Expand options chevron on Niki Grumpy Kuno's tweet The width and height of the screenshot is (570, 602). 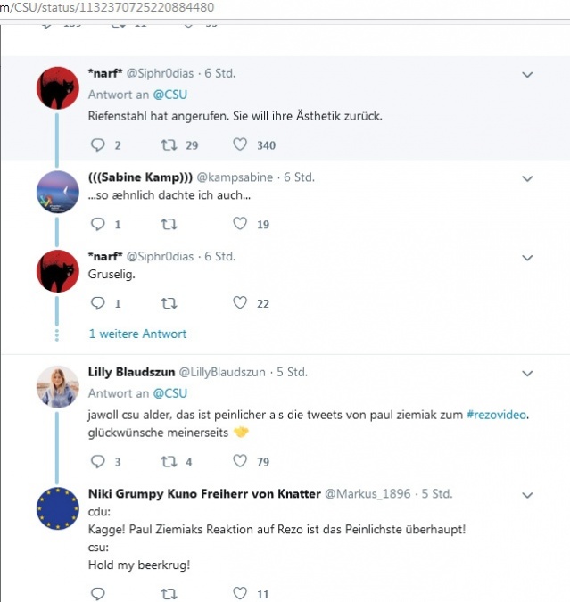(527, 494)
